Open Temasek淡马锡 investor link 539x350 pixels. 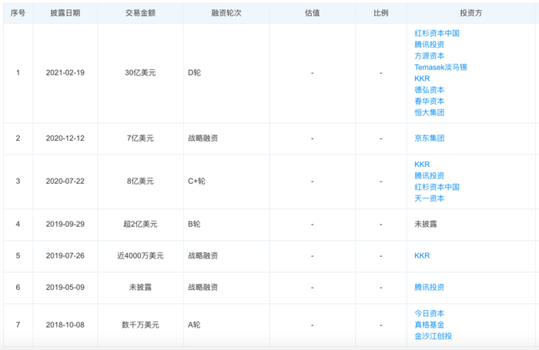[440, 68]
